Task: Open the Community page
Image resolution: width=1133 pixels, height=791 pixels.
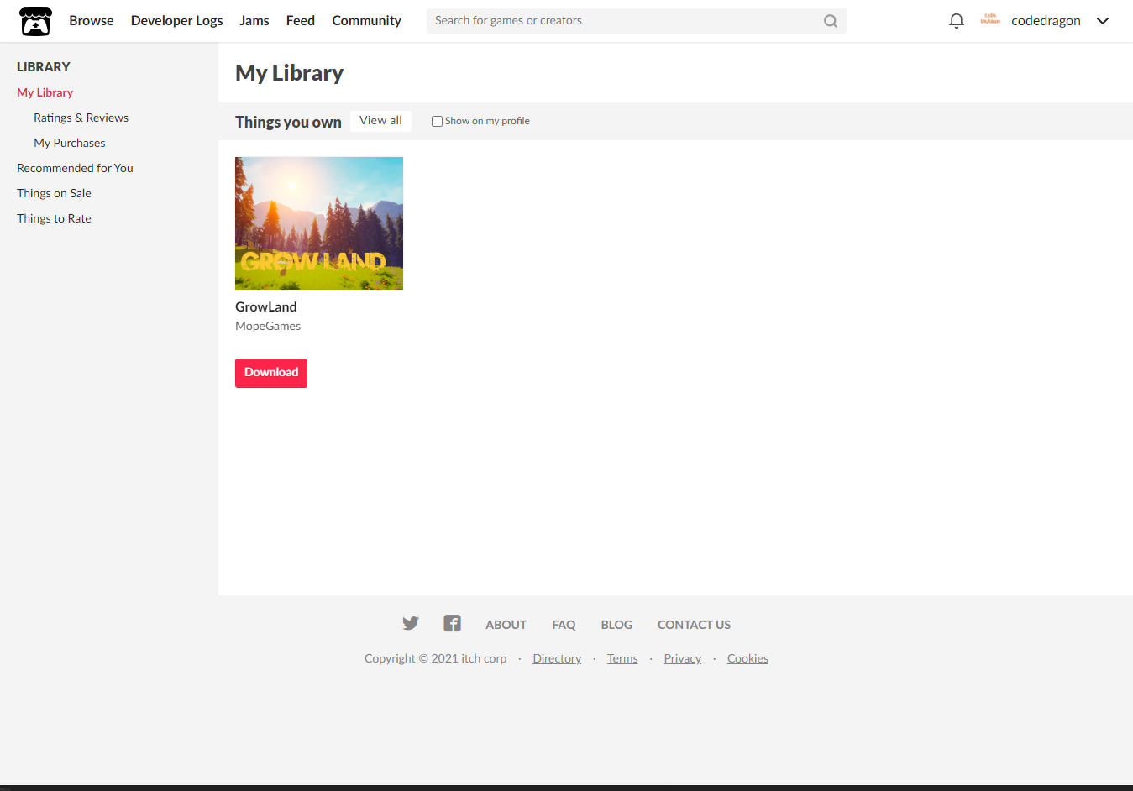Action: (367, 20)
